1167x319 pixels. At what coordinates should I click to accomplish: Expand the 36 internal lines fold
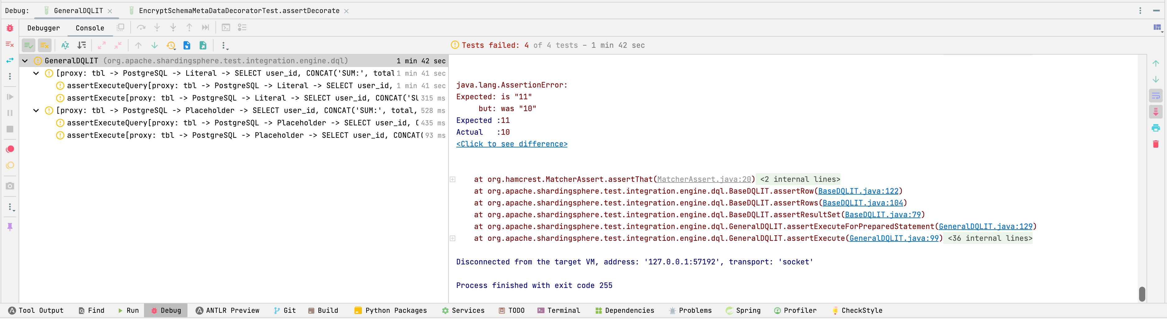tap(989, 238)
